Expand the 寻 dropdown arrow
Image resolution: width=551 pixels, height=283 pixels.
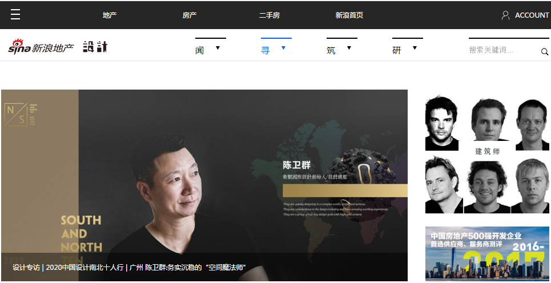(x=283, y=48)
